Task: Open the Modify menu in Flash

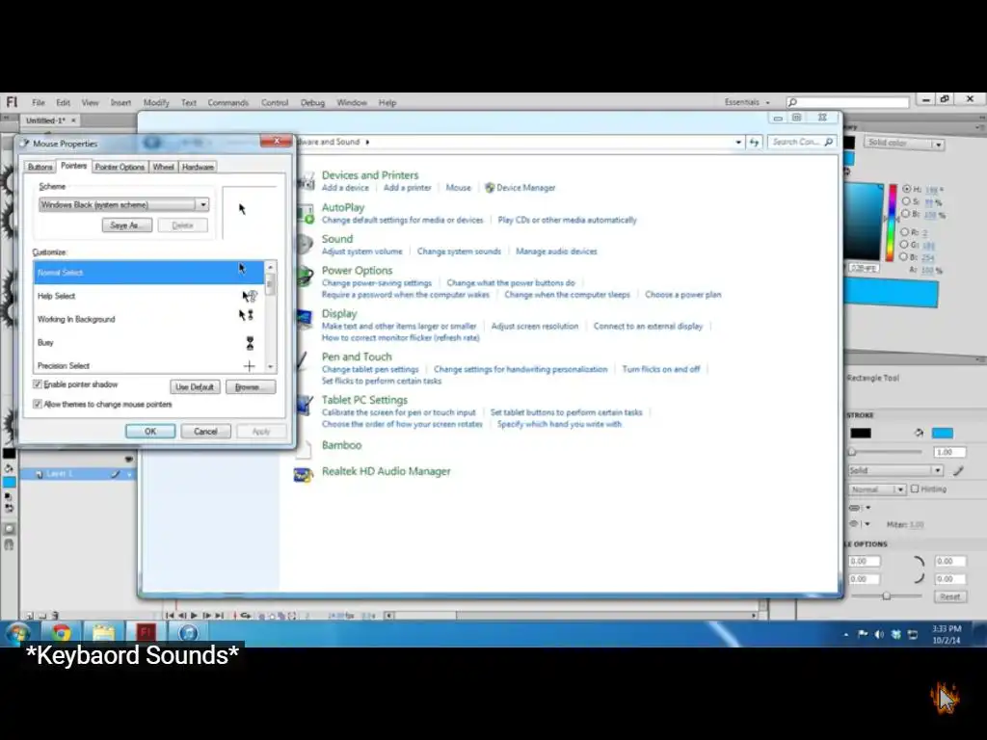Action: coord(156,102)
